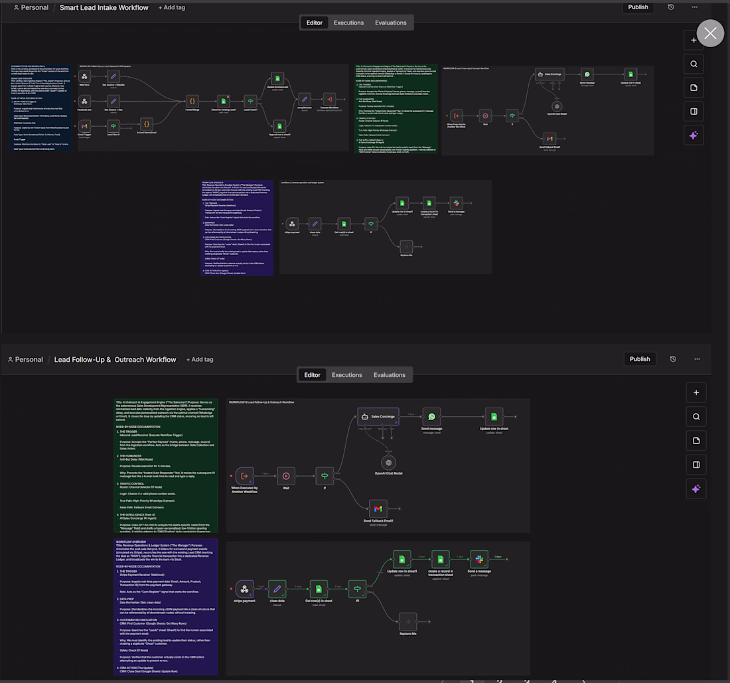The height and width of the screenshot is (683, 730).
Task: Click 'Add tag' beside Lead Follow-Up & Outreach Workflow
Action: (x=200, y=360)
